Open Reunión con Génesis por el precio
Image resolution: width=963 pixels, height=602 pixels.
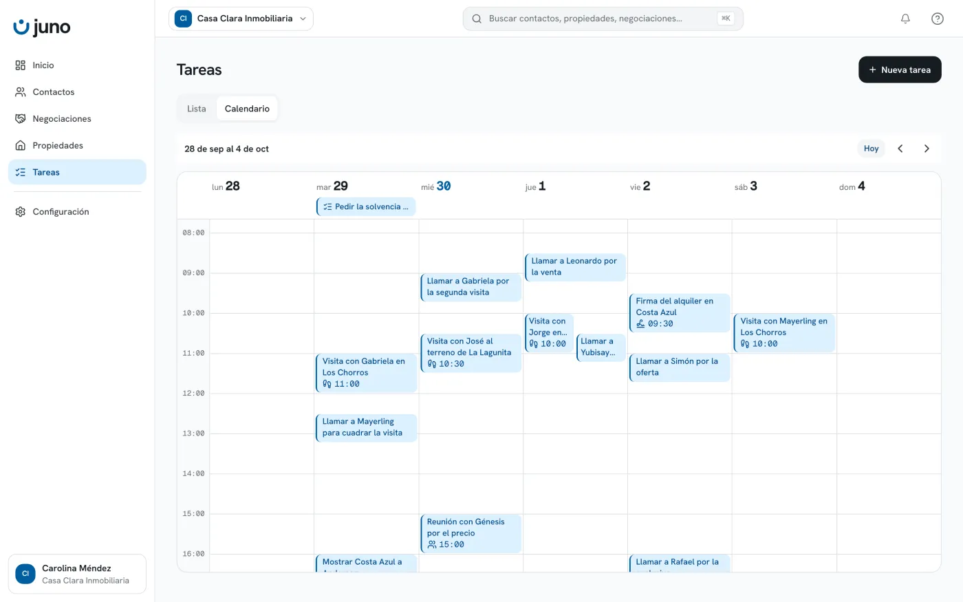(471, 533)
